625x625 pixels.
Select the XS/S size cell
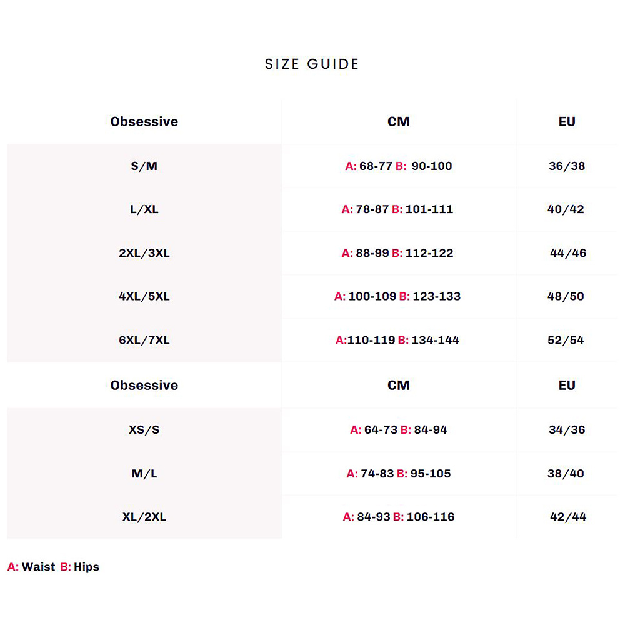pyautogui.click(x=144, y=429)
